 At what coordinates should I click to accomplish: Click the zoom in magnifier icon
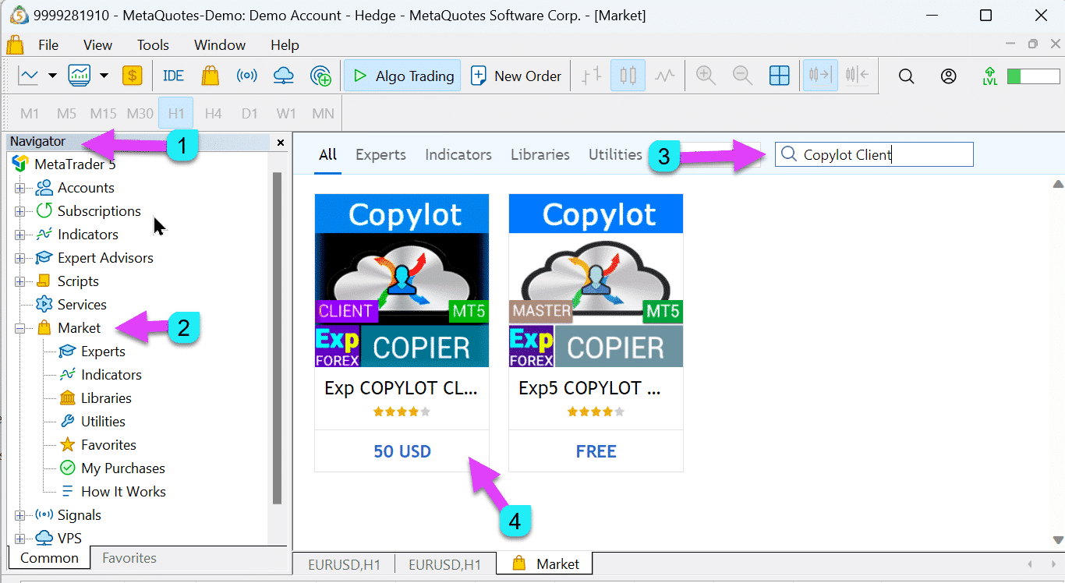[706, 76]
